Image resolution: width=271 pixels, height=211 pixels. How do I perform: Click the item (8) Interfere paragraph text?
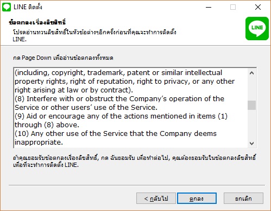pyautogui.click(x=119, y=103)
